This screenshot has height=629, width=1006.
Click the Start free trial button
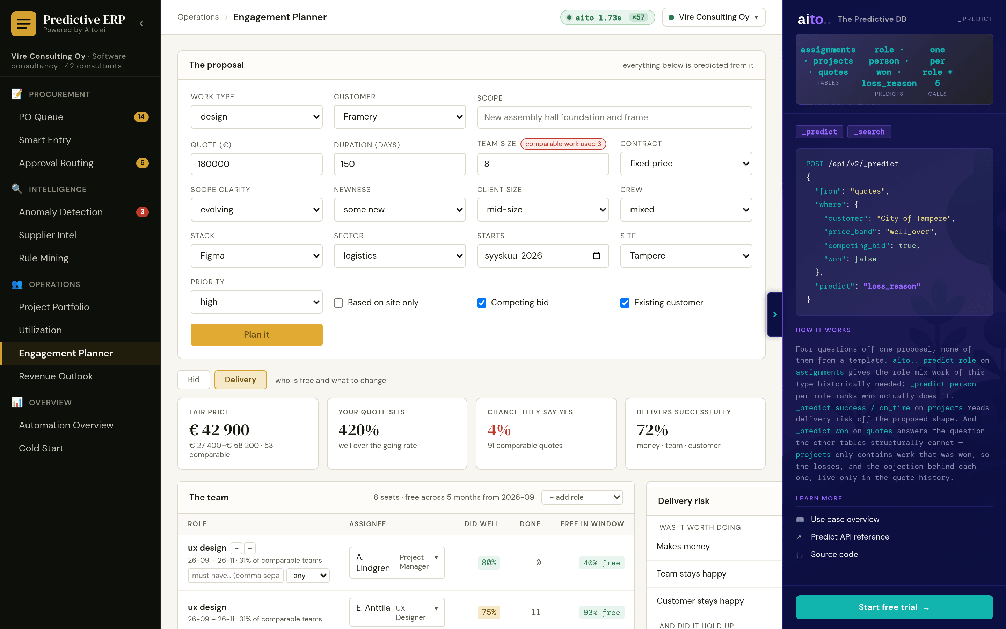894,607
